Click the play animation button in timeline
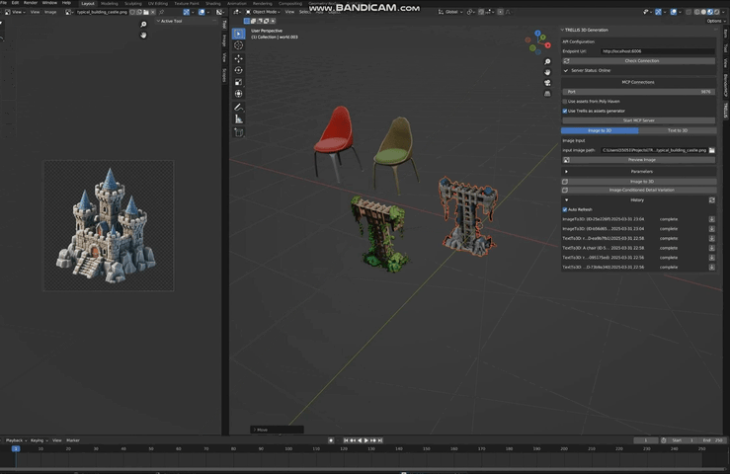 click(366, 440)
